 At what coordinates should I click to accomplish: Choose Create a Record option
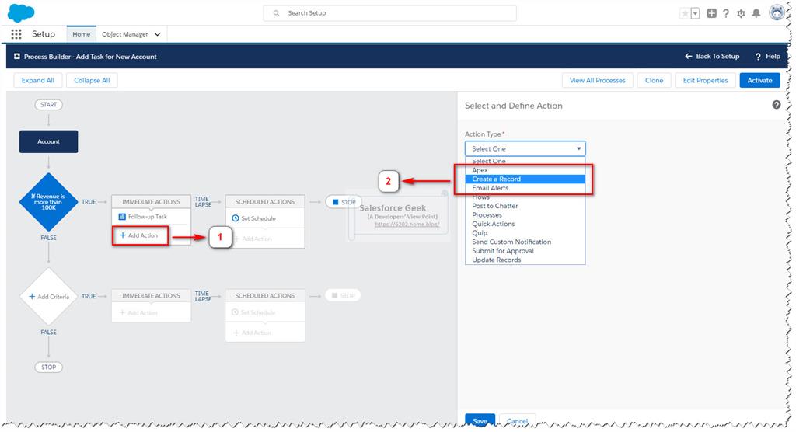[525, 179]
